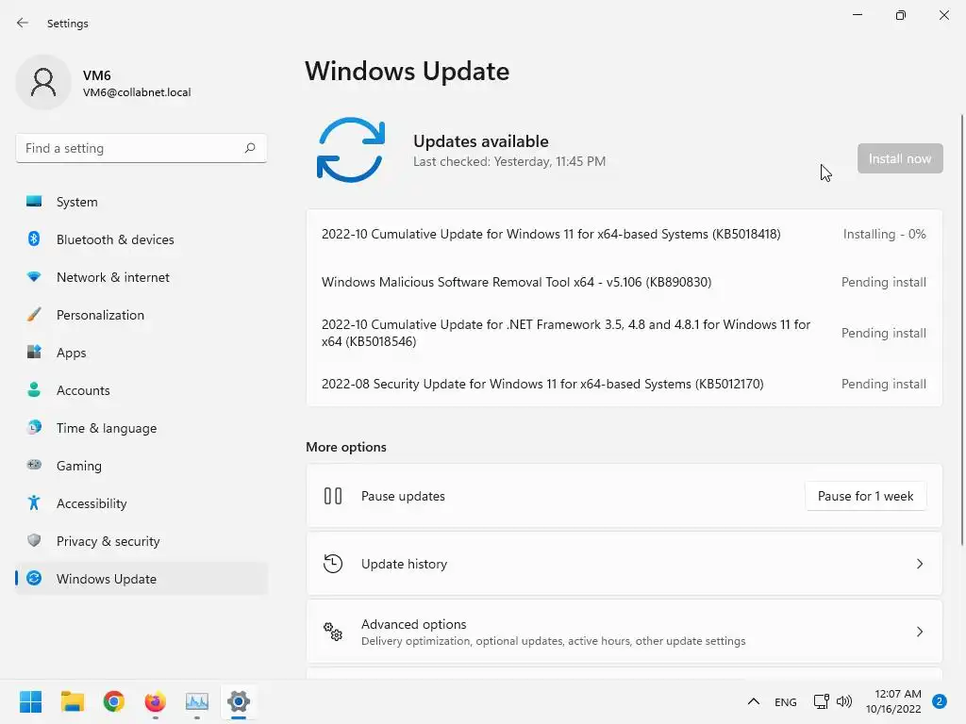Open the Update history label
Image resolution: width=966 pixels, height=724 pixels.
(x=404, y=564)
